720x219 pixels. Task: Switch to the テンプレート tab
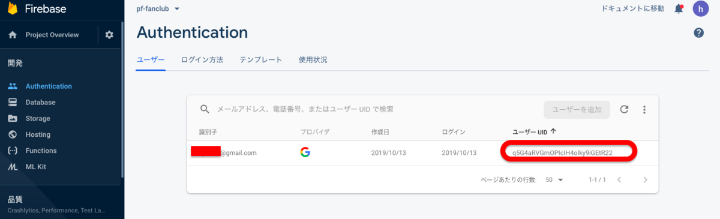(x=261, y=60)
